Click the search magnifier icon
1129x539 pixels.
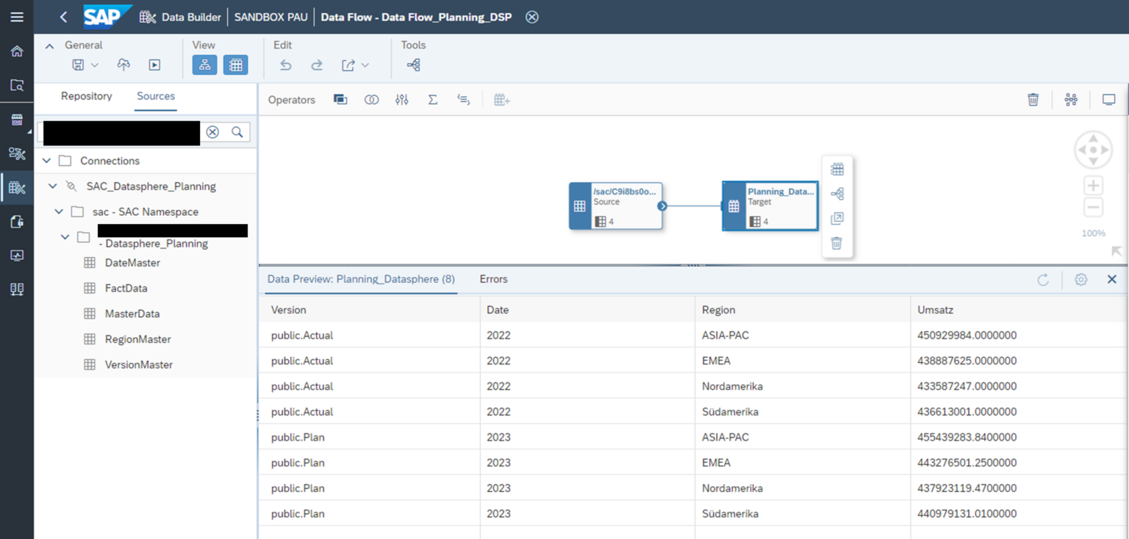click(237, 132)
